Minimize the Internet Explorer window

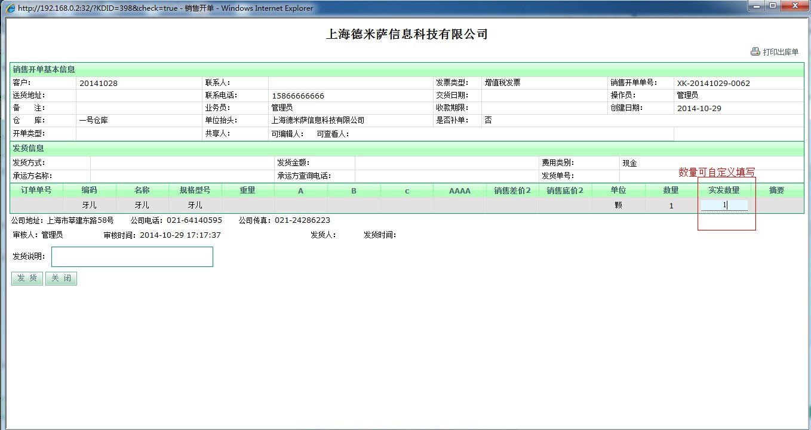757,6
